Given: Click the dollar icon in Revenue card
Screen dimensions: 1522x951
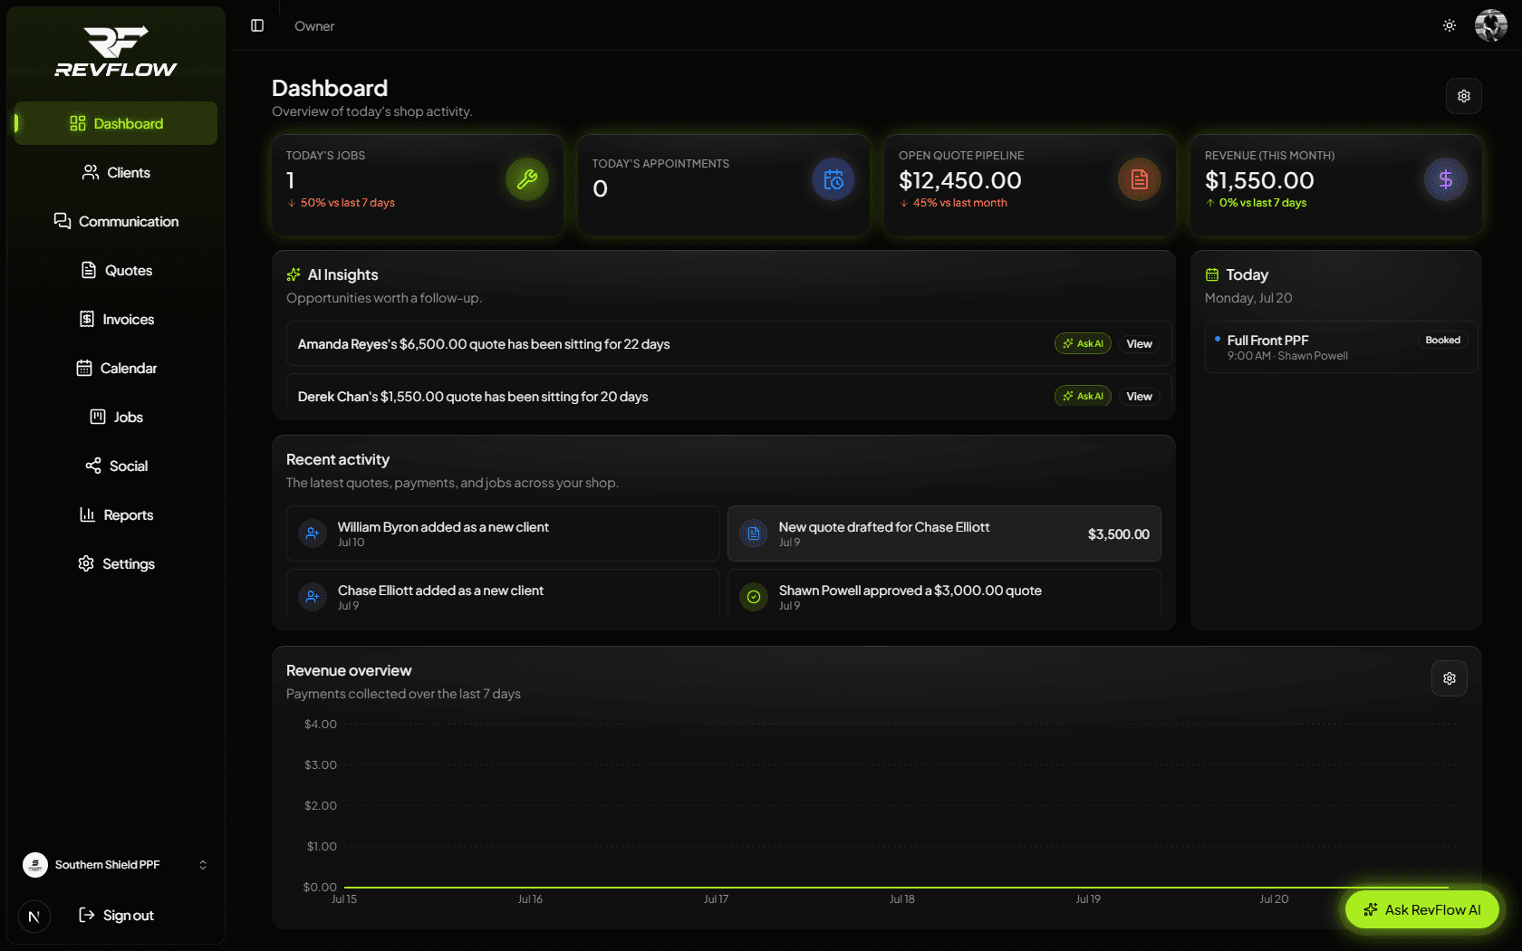Looking at the screenshot, I should (x=1446, y=179).
